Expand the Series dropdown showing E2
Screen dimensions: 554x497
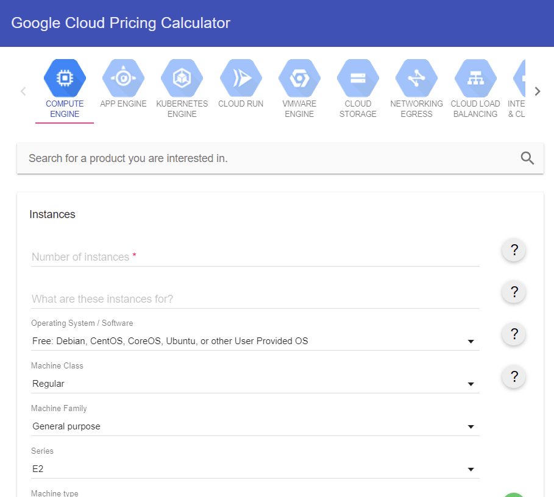pyautogui.click(x=255, y=470)
